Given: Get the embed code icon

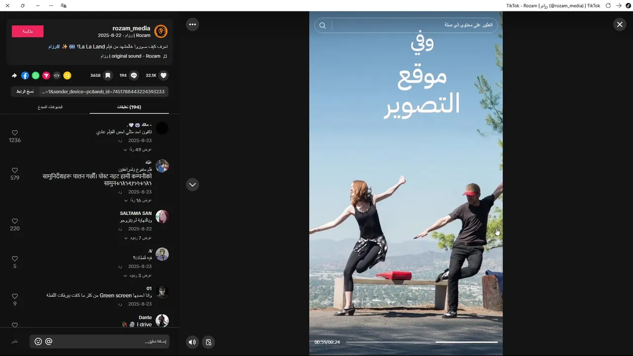Looking at the screenshot, I should (57, 76).
